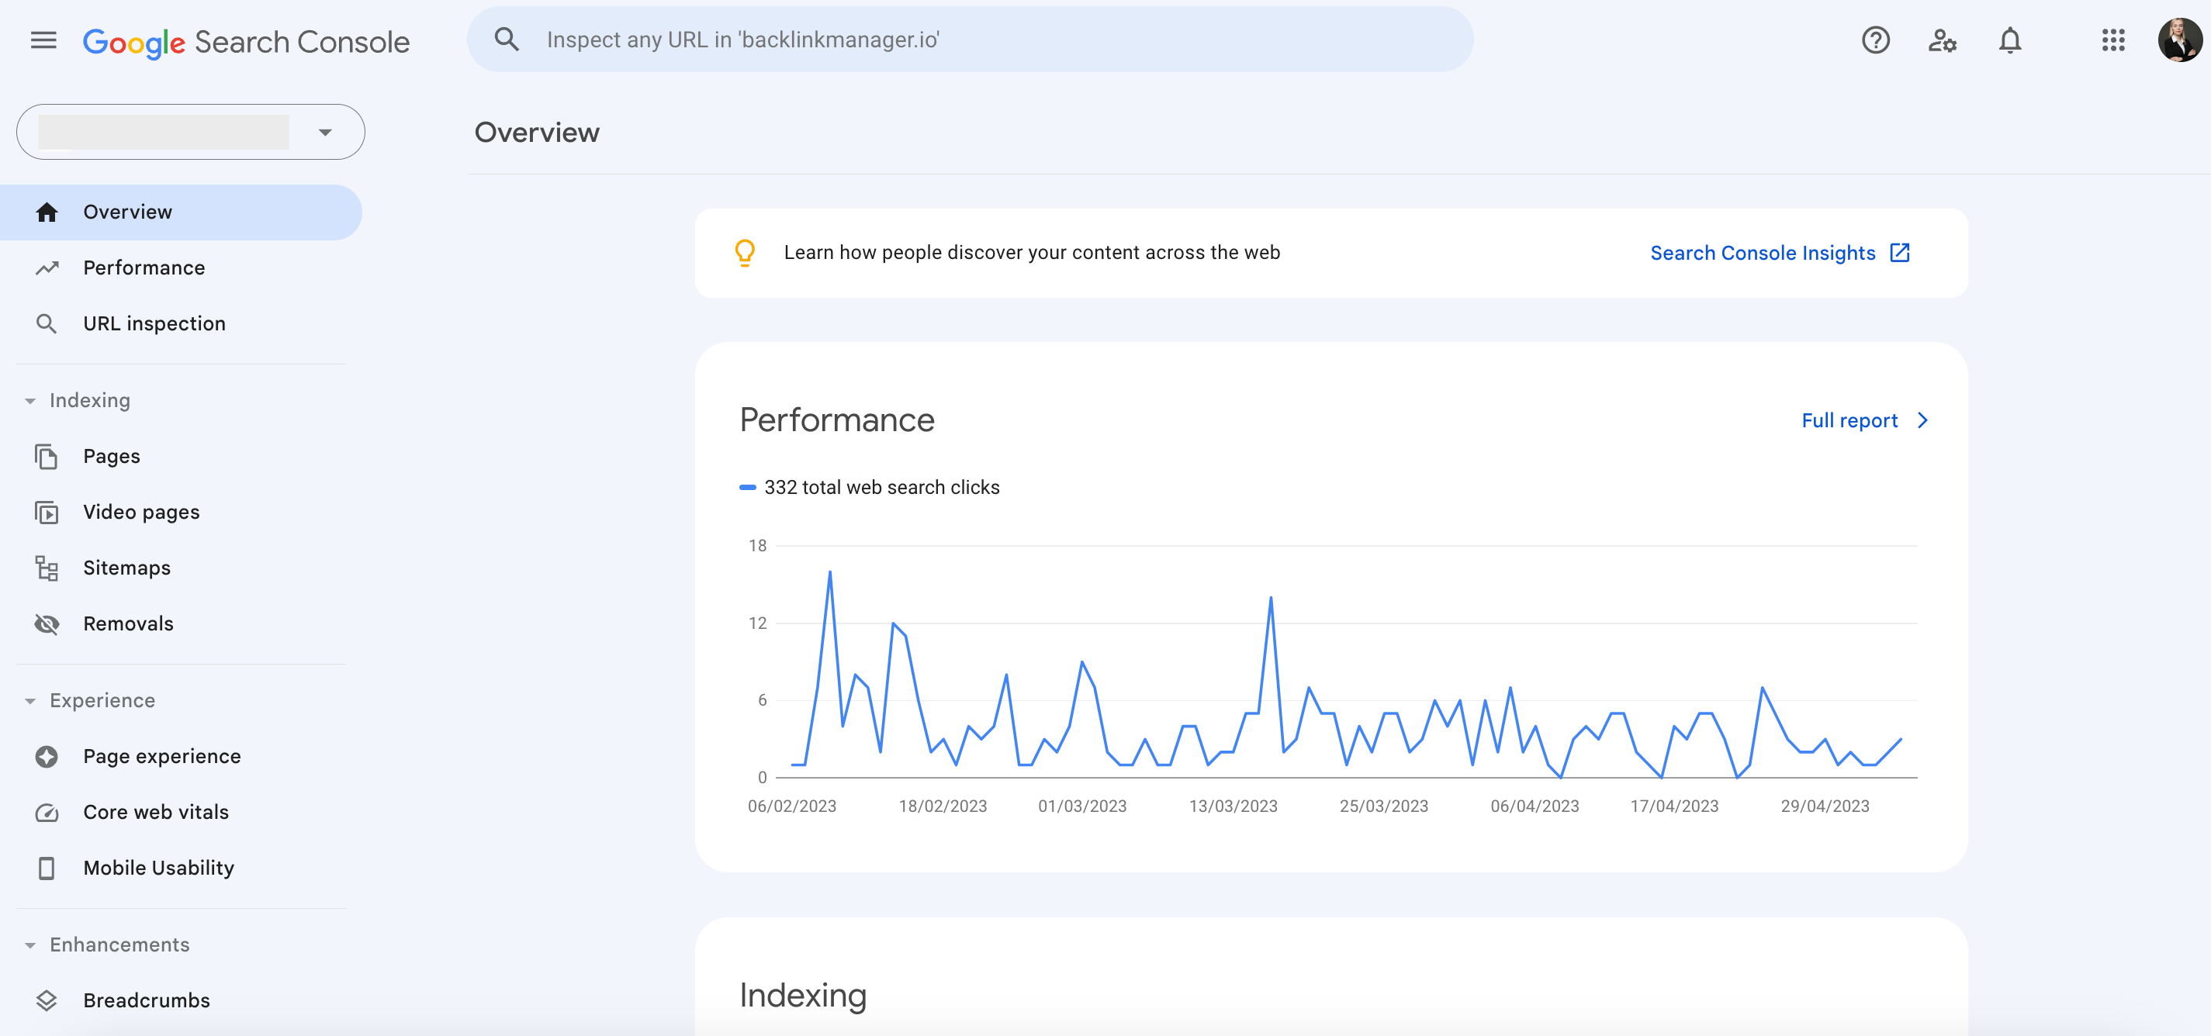This screenshot has width=2211, height=1036.
Task: Open the Google apps grid
Action: (x=2113, y=40)
